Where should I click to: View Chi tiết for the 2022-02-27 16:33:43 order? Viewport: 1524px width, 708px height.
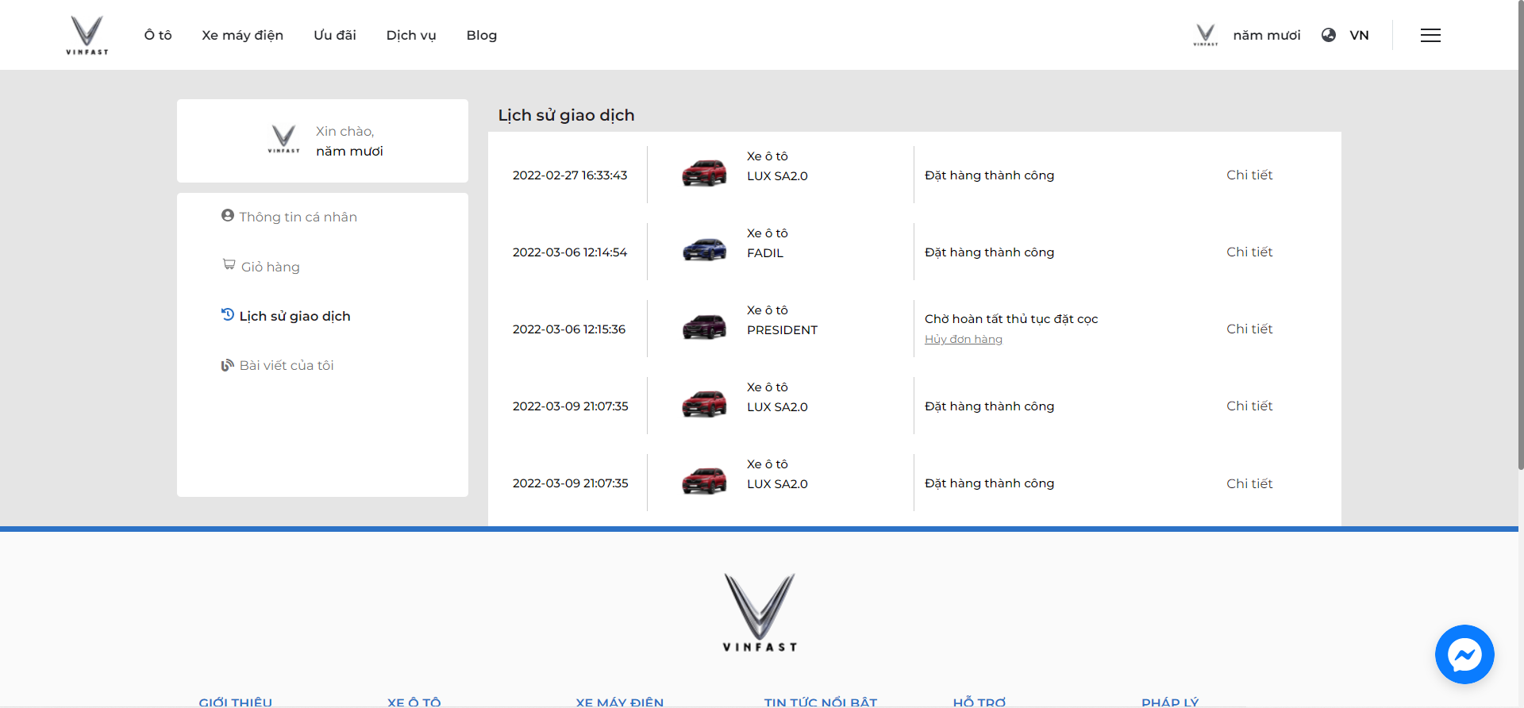tap(1249, 175)
